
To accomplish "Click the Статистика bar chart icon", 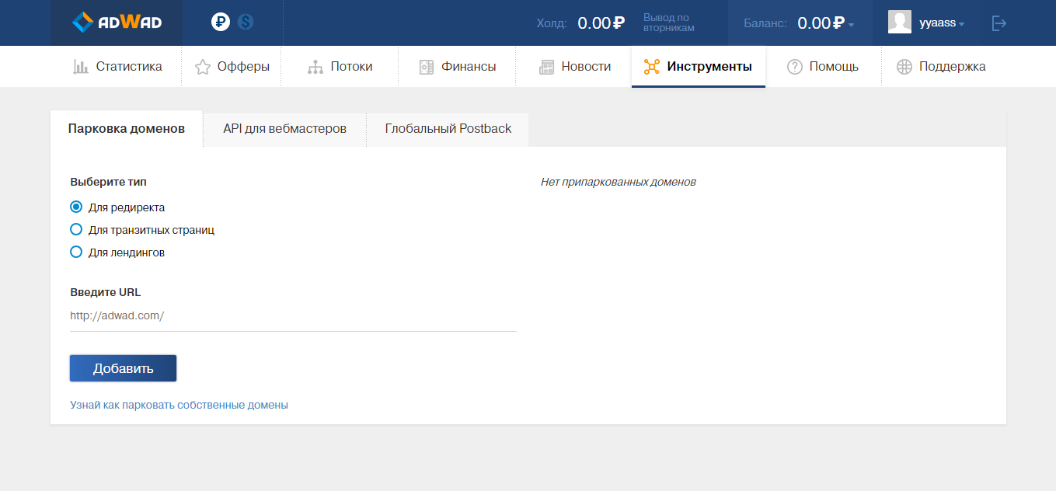I will point(81,67).
